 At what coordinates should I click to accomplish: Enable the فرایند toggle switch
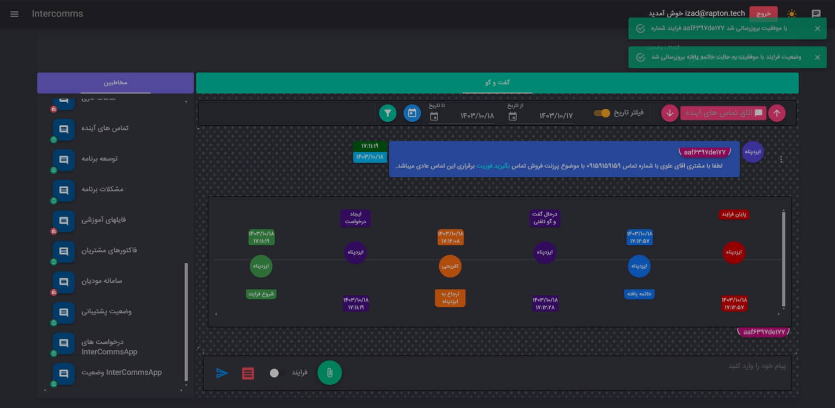[278, 373]
